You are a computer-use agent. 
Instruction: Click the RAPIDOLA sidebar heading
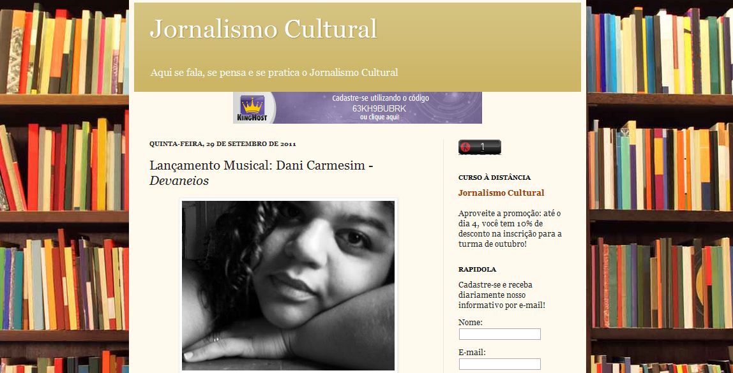pyautogui.click(x=477, y=269)
